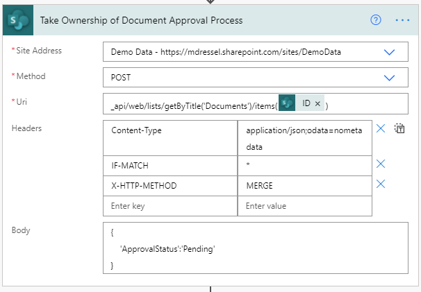Click the 'Uri' label
Image resolution: width=421 pixels, height=292 pixels.
pos(22,102)
